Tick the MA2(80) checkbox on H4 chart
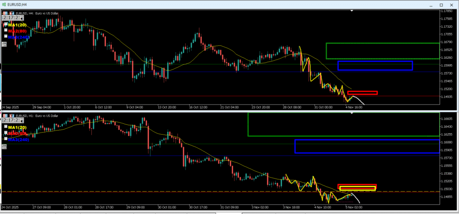Viewport: 459px width, 214px height. pos(5,31)
